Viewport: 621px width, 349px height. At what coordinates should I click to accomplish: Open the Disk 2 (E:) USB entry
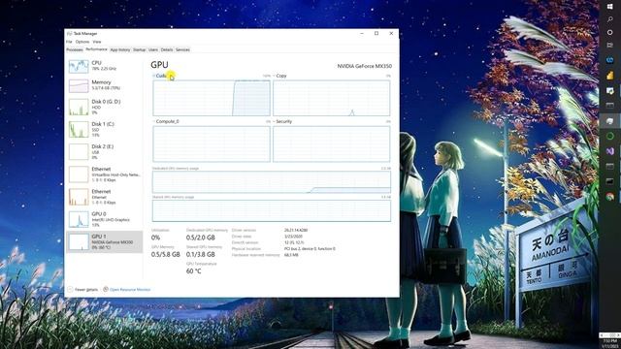104,152
